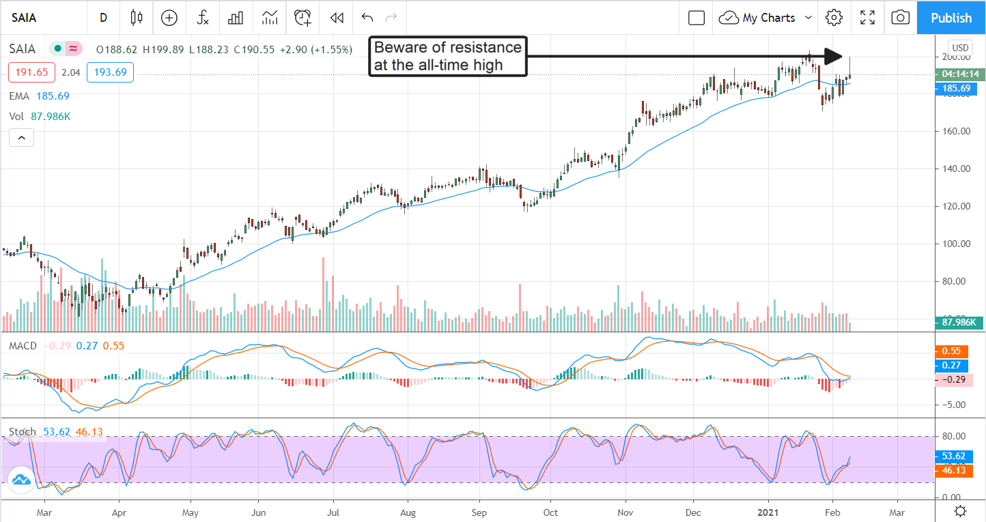Collapse the indicator legend with the chevron
Viewport: 986px width, 522px height.
point(21,139)
